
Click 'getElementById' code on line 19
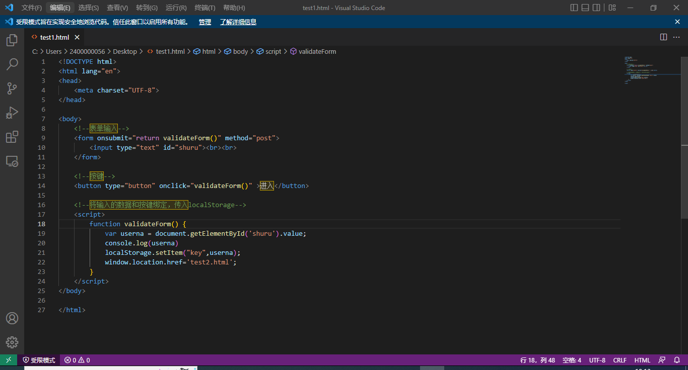click(218, 233)
